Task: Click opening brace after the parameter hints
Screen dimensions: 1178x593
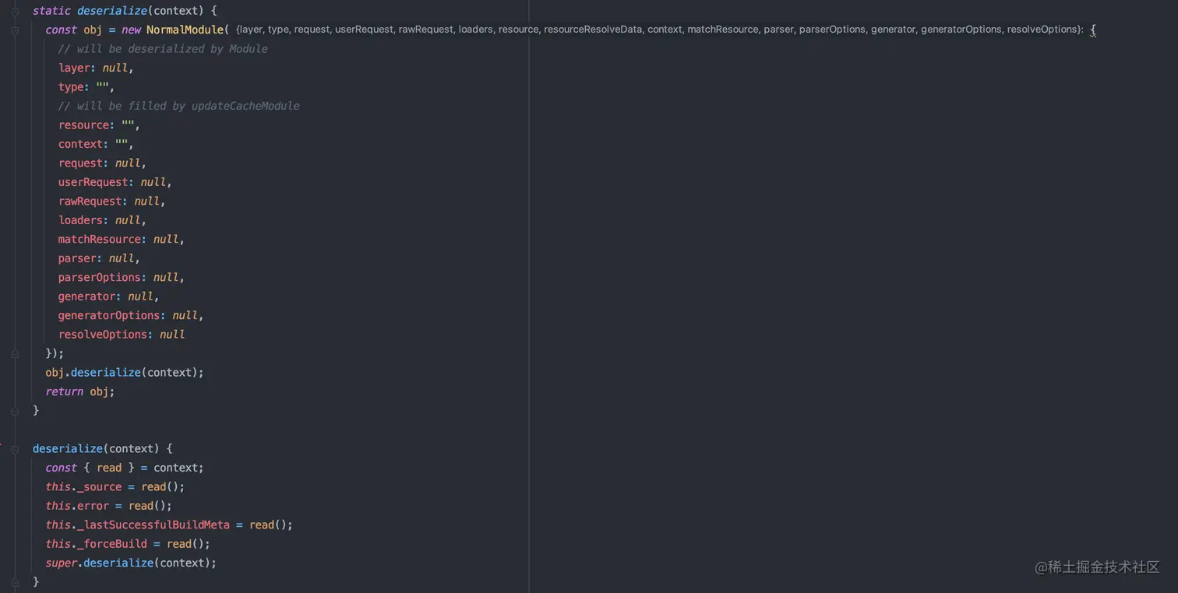Action: tap(1093, 30)
